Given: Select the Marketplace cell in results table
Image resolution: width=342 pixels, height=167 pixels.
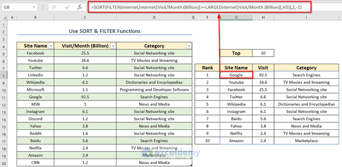Looking at the screenshot, I should (x=306, y=141).
